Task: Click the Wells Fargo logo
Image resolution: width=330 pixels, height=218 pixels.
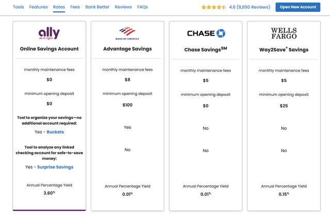Action: click(x=284, y=33)
